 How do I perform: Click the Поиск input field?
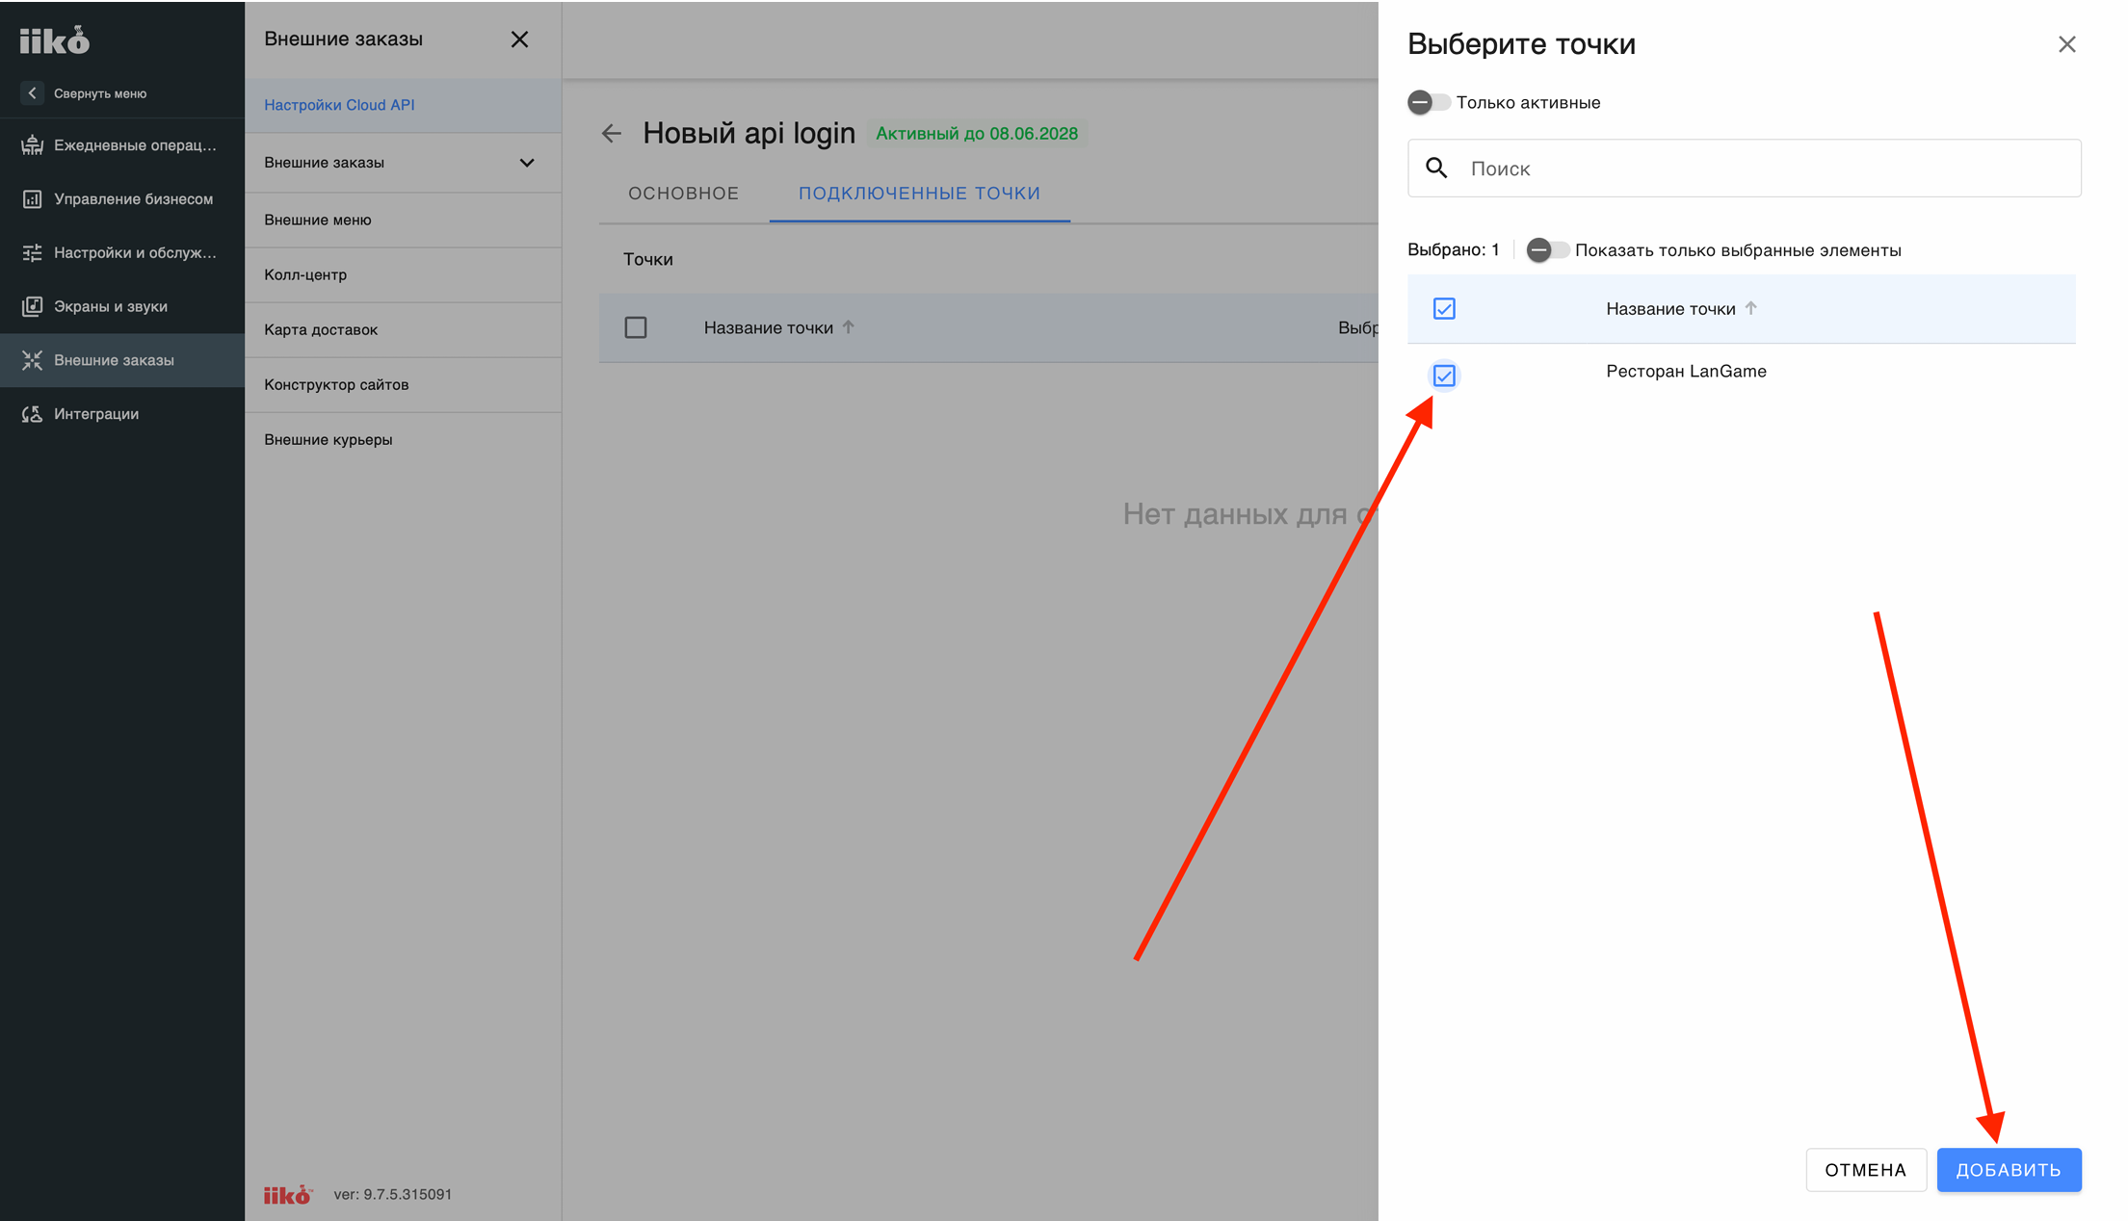tap(1745, 169)
